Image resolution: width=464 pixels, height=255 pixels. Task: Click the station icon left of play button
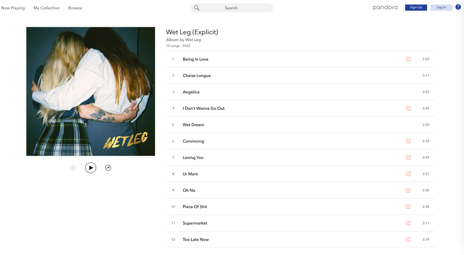73,168
